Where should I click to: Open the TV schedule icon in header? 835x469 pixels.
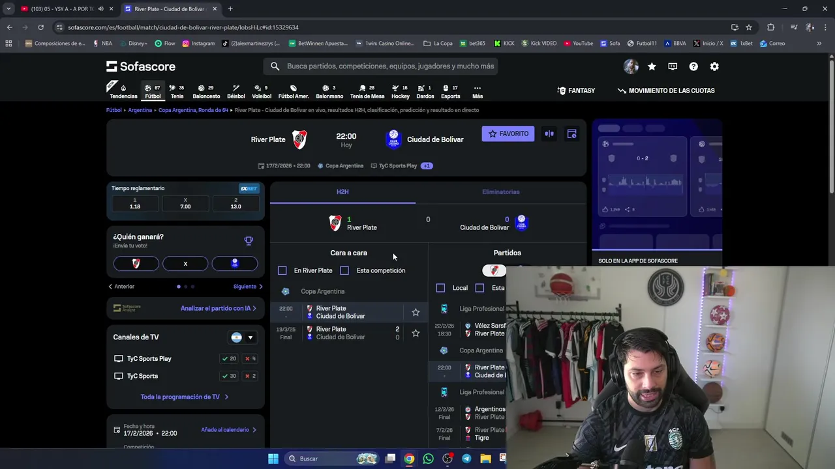point(673,66)
